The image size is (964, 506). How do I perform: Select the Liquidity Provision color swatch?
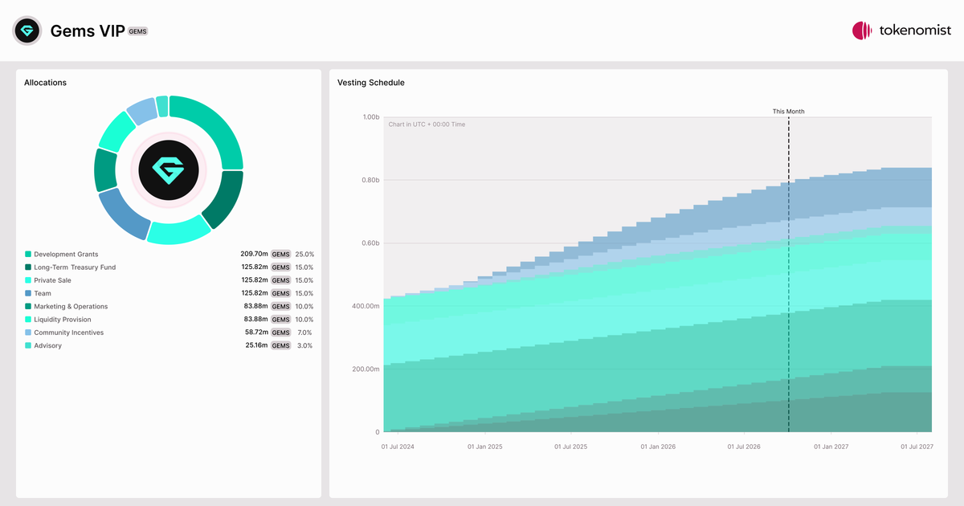(28, 320)
